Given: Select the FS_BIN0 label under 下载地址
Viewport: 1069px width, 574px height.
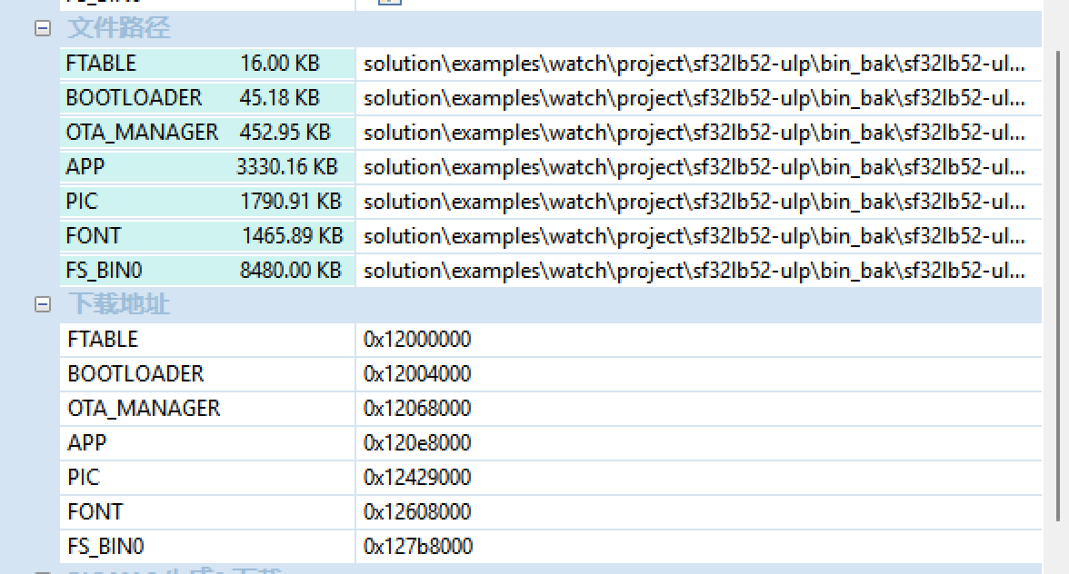Looking at the screenshot, I should (x=105, y=547).
